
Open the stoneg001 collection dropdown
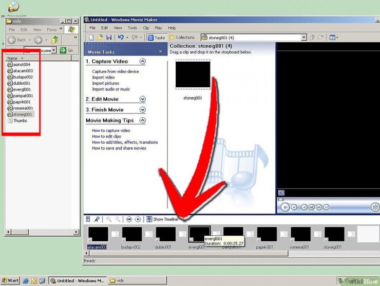coord(304,37)
